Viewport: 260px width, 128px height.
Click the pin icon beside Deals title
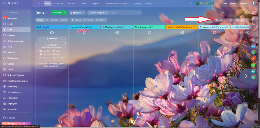(46, 13)
